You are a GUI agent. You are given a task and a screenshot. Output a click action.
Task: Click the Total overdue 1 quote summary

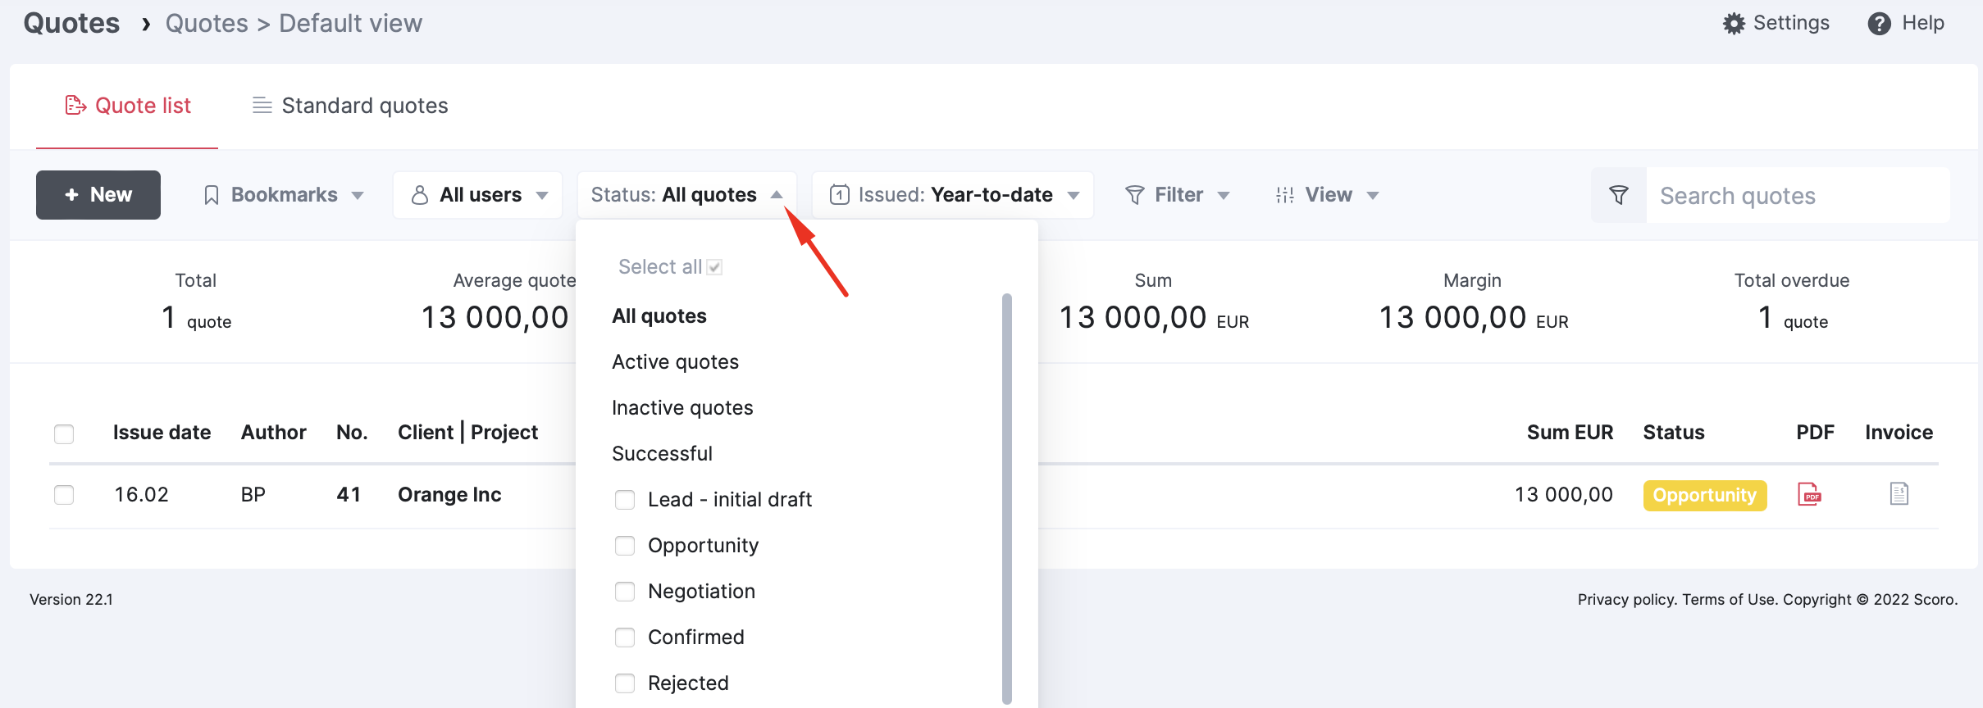(x=1792, y=302)
